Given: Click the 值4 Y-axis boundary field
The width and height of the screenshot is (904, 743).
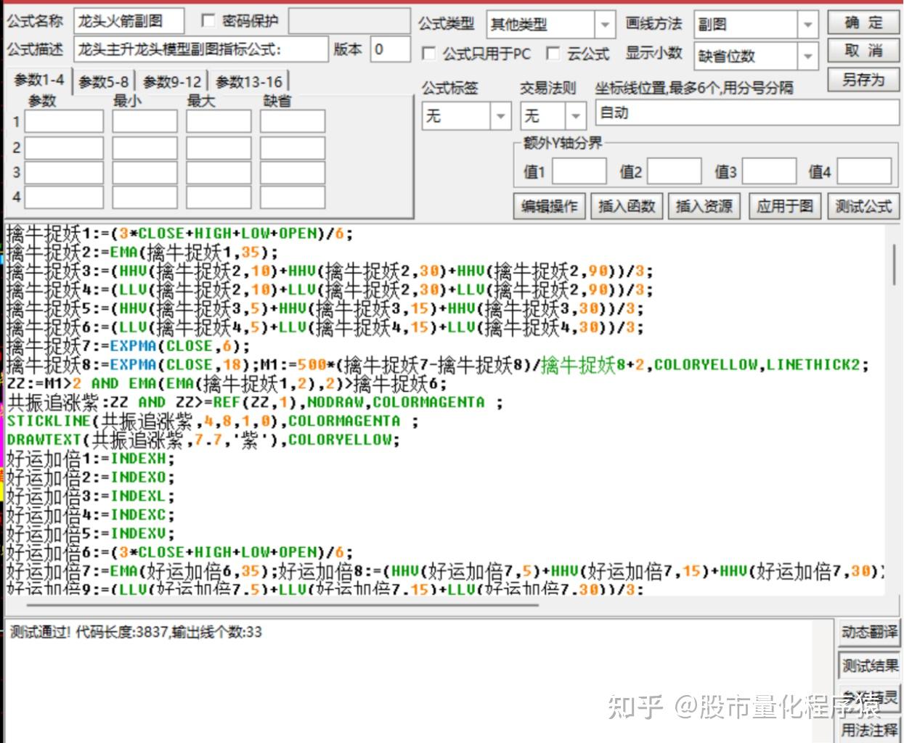Looking at the screenshot, I should [865, 171].
